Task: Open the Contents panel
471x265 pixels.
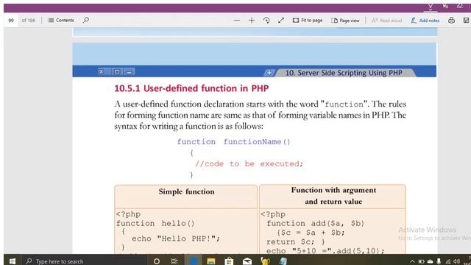Action: [x=61, y=20]
